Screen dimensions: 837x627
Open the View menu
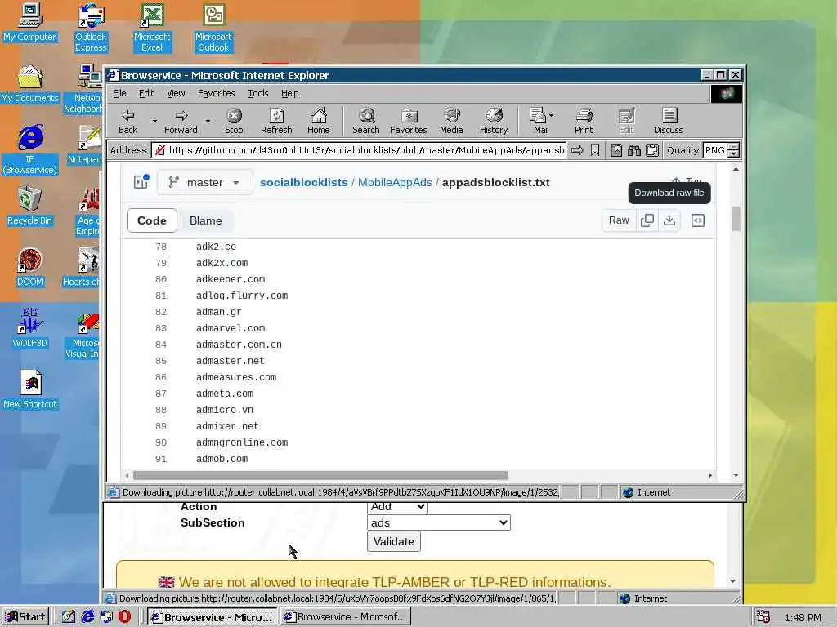(x=176, y=93)
